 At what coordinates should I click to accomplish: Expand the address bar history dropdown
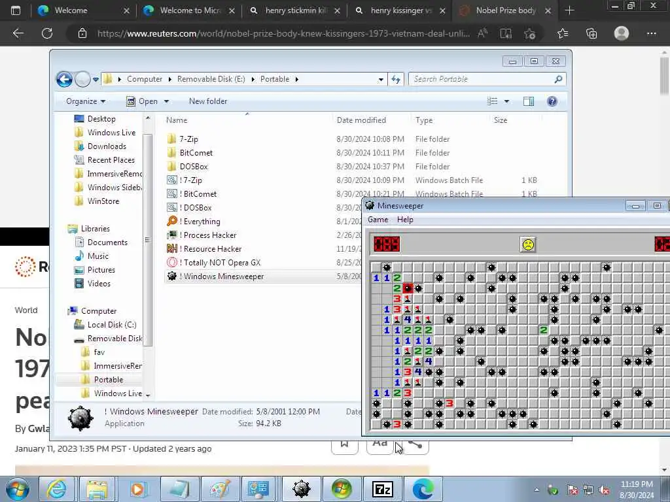(x=381, y=79)
